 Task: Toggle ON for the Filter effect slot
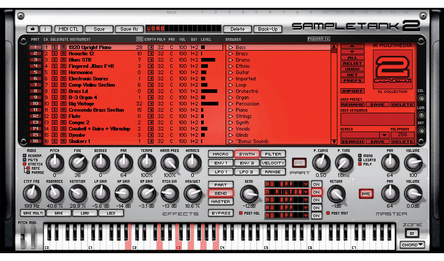pos(317,192)
